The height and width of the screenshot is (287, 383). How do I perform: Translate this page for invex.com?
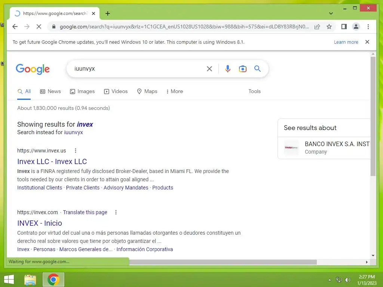[x=85, y=212]
